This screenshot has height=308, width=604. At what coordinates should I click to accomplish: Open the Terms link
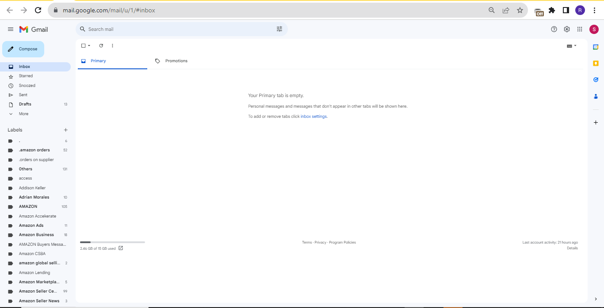[307, 242]
